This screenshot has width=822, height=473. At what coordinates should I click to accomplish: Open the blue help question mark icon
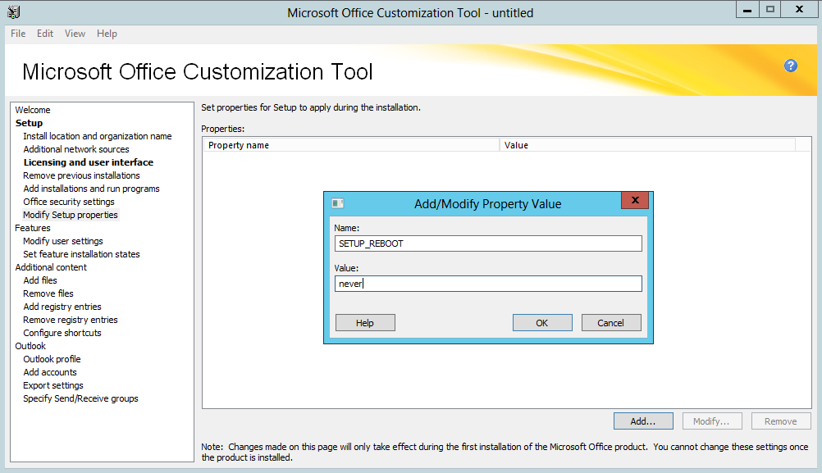tap(791, 66)
